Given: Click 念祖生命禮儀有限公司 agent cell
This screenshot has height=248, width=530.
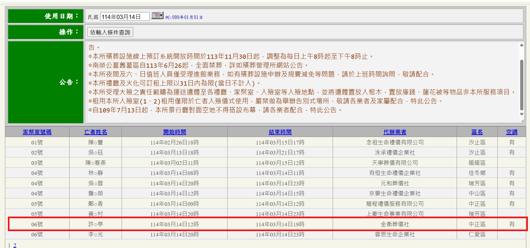Looking at the screenshot, I should [x=395, y=142].
